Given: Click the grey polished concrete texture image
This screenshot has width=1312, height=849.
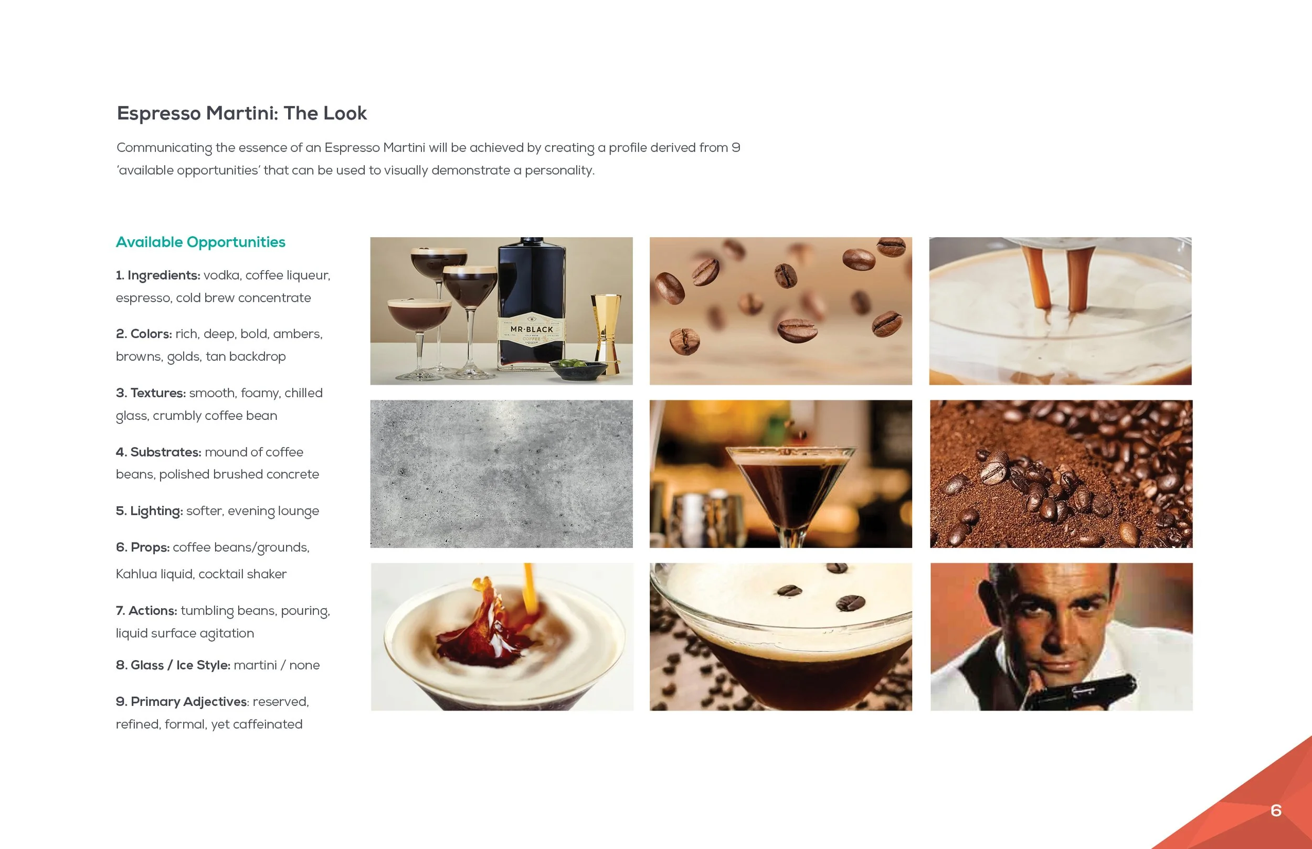Looking at the screenshot, I should [501, 474].
